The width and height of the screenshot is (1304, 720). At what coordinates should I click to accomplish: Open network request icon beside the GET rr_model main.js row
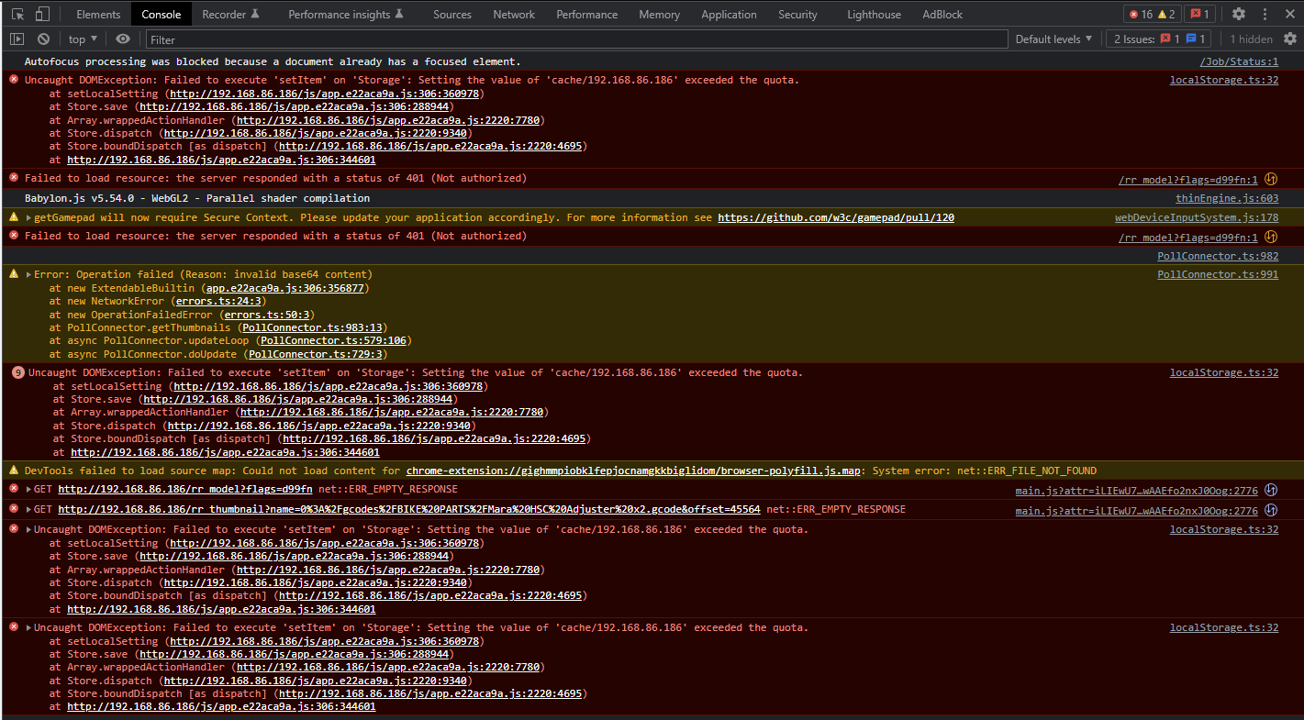pos(1271,490)
